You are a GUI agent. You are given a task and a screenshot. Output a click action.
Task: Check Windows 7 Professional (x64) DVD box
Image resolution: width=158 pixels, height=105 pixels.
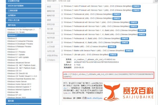62,14
